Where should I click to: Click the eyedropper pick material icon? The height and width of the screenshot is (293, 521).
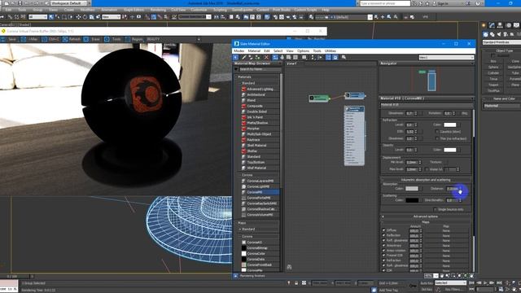pos(243,58)
